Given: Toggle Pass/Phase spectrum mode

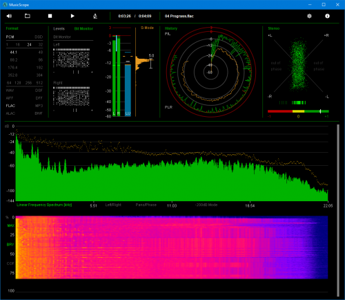Looking at the screenshot, I should point(146,205).
